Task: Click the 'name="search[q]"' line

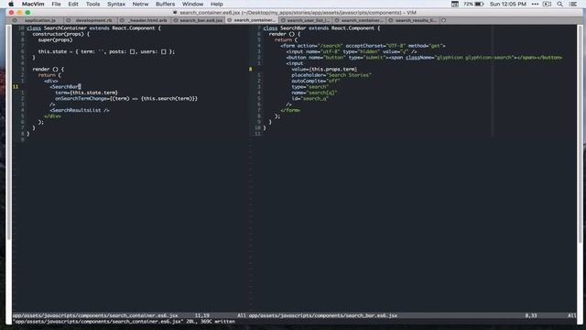Action: pyautogui.click(x=314, y=93)
